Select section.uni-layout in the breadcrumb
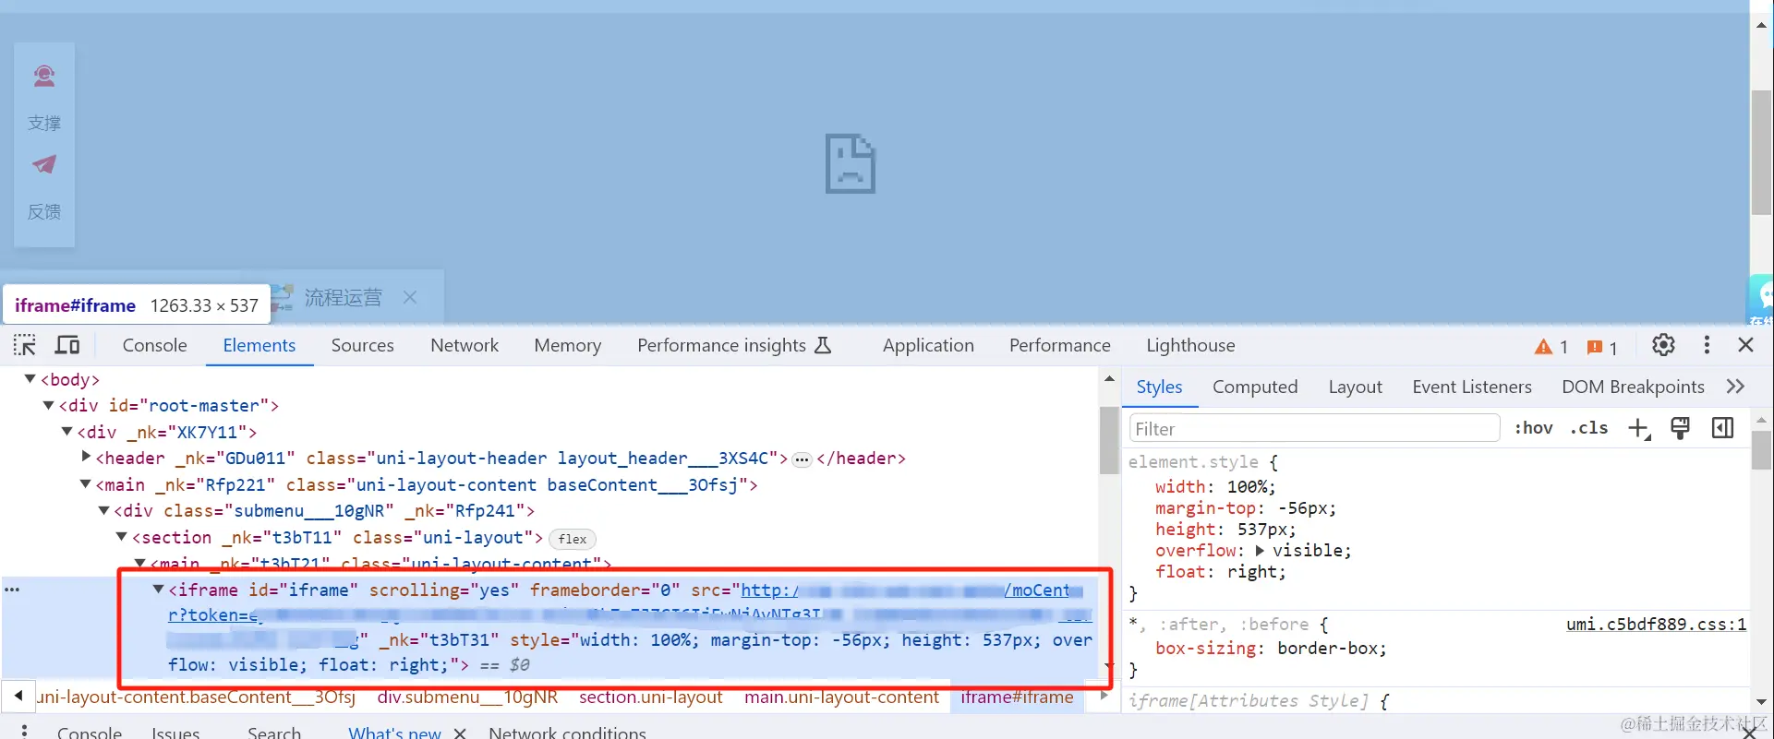 [x=650, y=697]
